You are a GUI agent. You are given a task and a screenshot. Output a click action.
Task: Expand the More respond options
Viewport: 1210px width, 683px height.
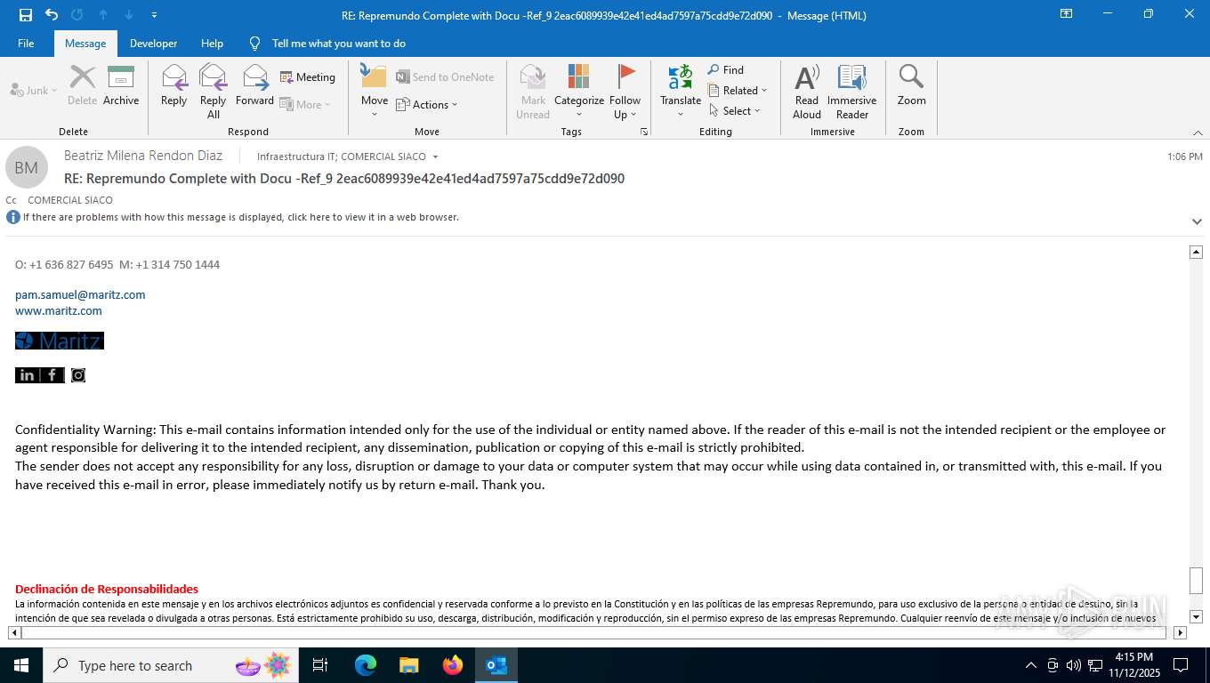tap(305, 104)
